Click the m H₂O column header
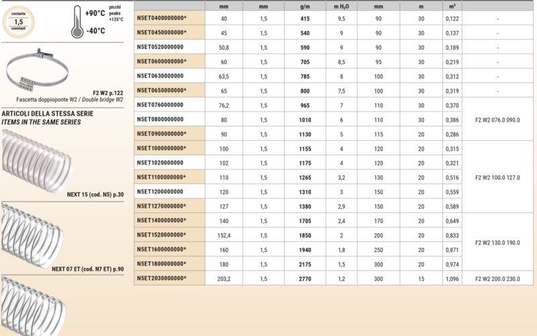This screenshot has width=537, height=336. 341,5
